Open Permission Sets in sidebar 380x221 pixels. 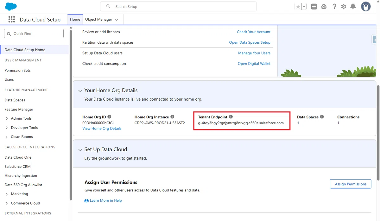coord(18,70)
